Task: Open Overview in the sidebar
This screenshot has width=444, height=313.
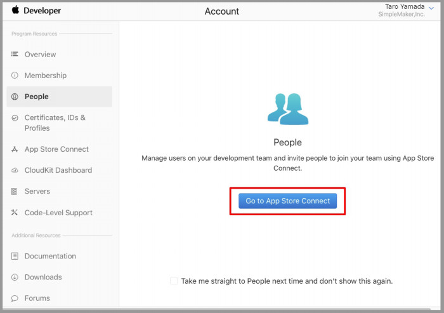Action: (40, 55)
